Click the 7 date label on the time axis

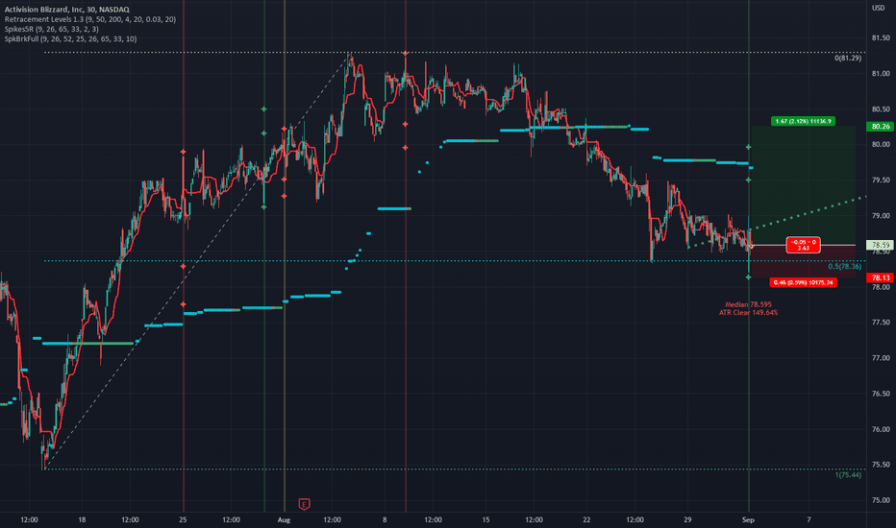[809, 520]
